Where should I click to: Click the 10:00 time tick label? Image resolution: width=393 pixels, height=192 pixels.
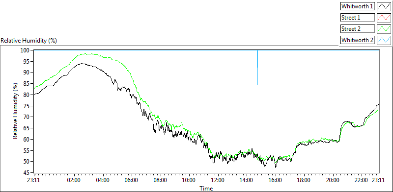(189, 180)
